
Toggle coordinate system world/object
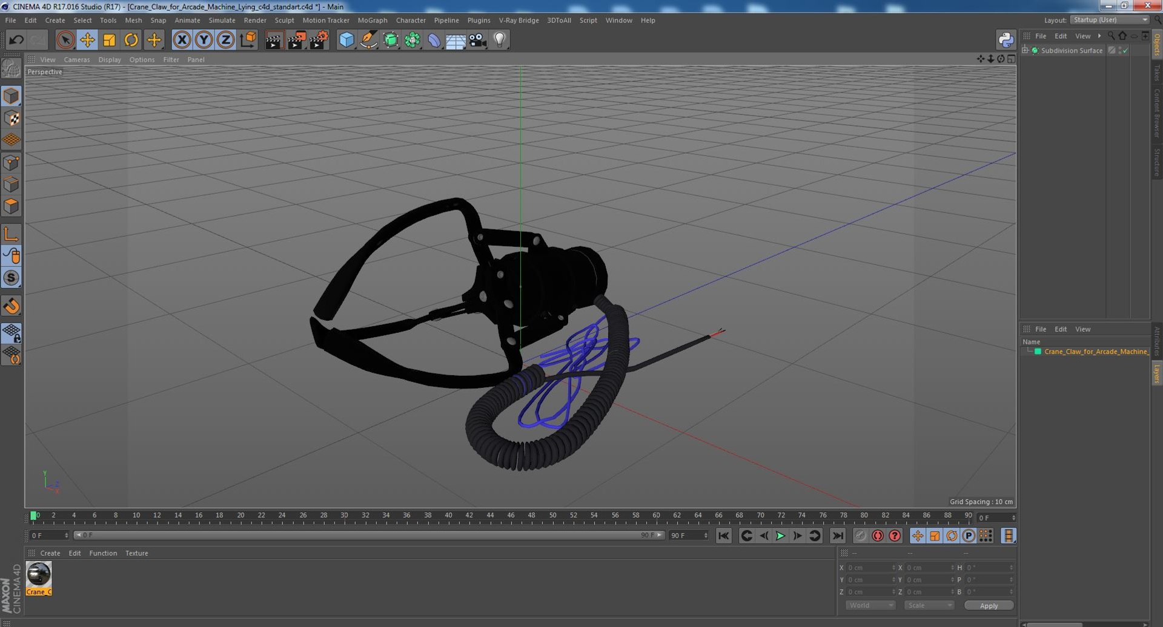[248, 40]
